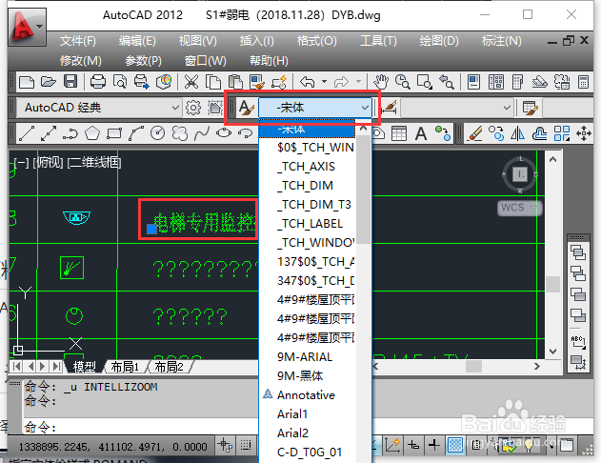Select the Circle tool
This screenshot has height=463, width=601.
(x=158, y=133)
